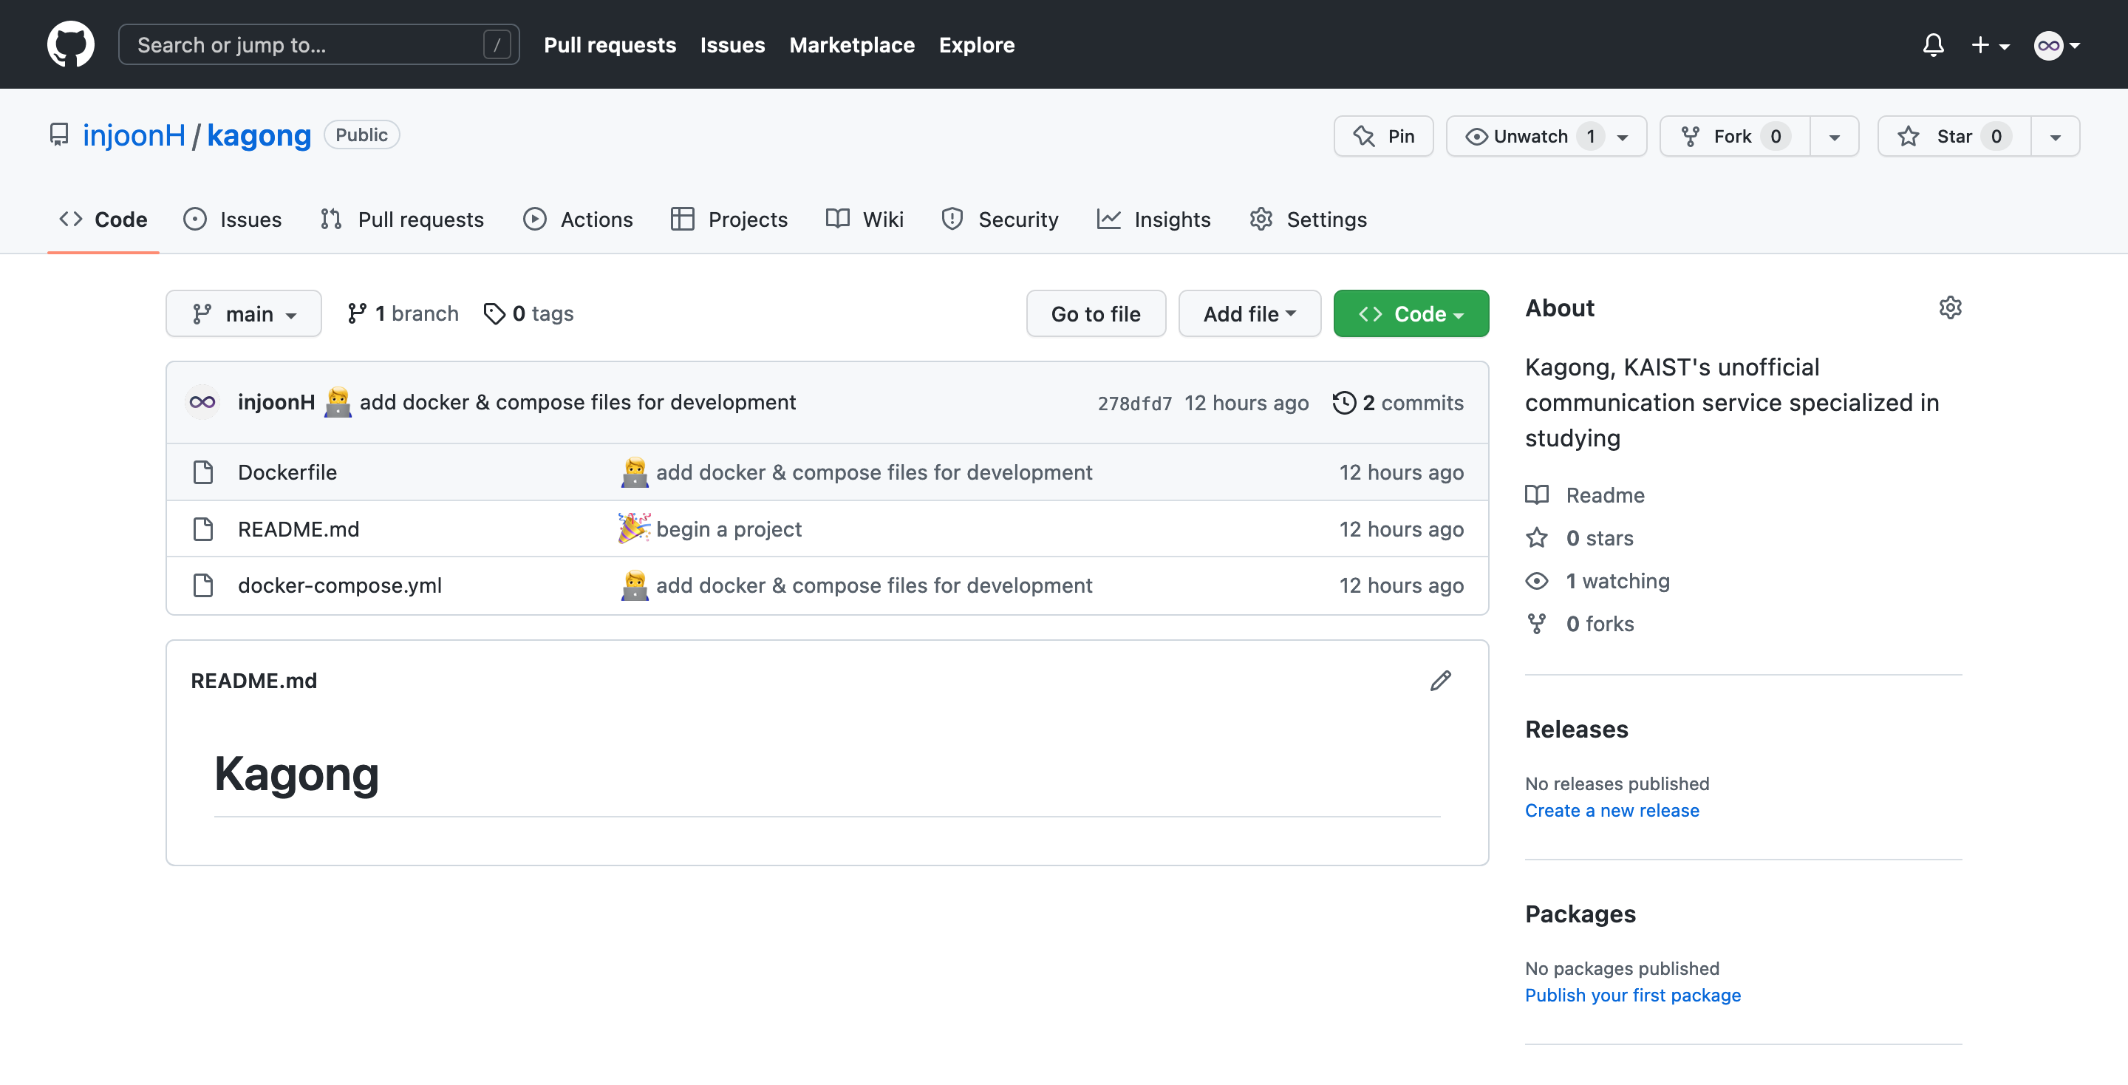Pin the repository
The height and width of the screenshot is (1085, 2128).
[x=1384, y=135]
